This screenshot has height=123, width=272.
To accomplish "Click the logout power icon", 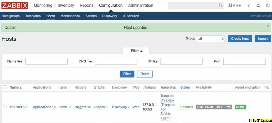I will tap(268, 5).
